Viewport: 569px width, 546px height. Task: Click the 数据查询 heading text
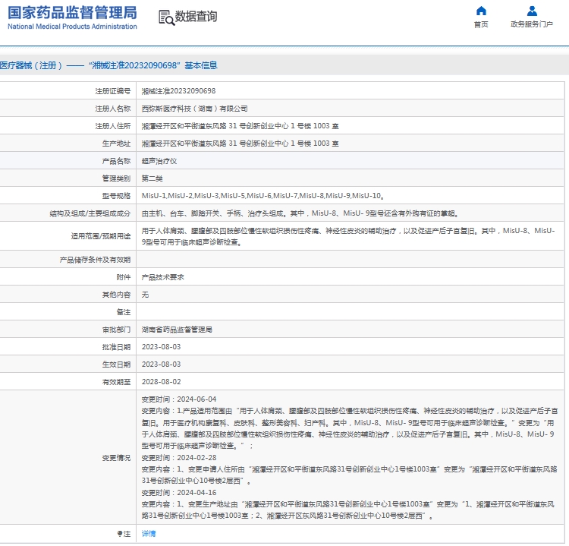click(x=196, y=17)
